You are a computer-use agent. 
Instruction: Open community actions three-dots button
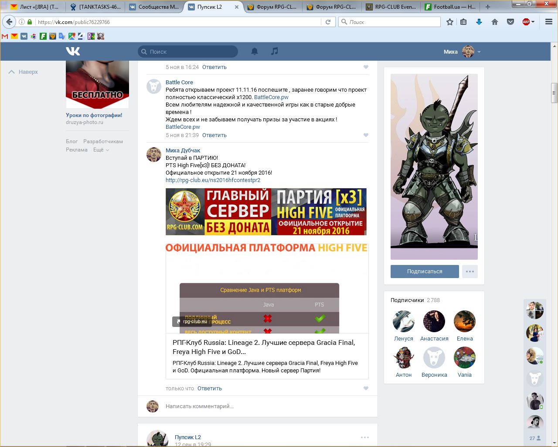(470, 272)
